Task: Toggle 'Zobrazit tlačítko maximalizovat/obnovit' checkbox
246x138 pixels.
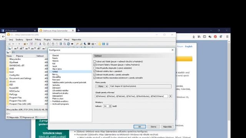Action: [95, 78]
